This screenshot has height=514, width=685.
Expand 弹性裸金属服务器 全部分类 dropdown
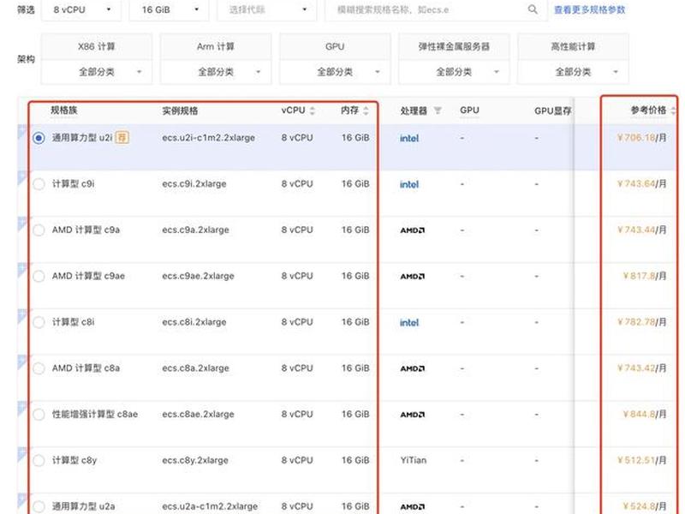coord(454,72)
